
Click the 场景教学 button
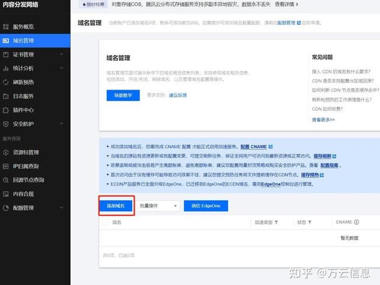point(123,95)
